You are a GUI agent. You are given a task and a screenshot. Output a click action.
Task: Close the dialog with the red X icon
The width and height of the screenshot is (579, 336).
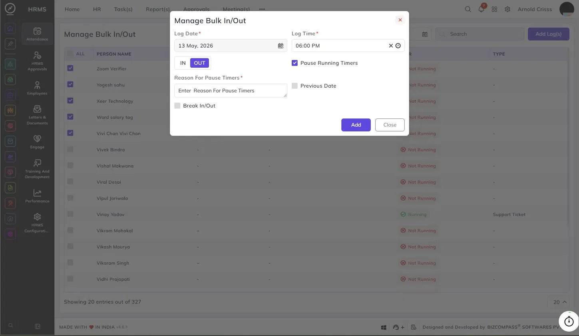[400, 20]
